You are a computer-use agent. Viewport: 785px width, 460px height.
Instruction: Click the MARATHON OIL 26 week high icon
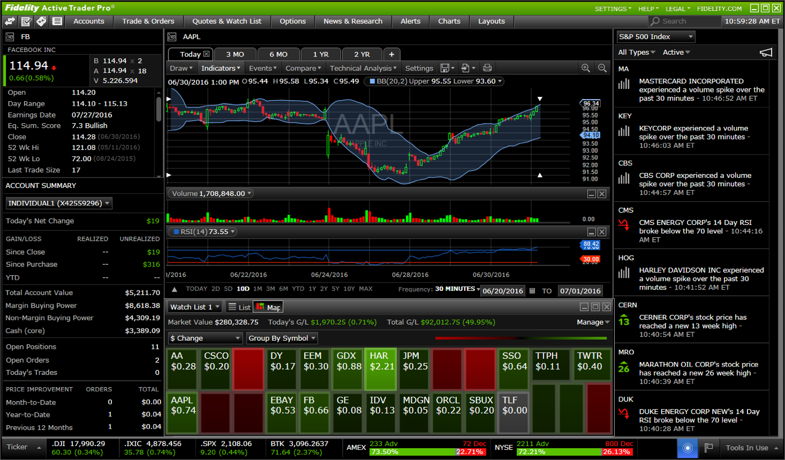click(x=624, y=367)
